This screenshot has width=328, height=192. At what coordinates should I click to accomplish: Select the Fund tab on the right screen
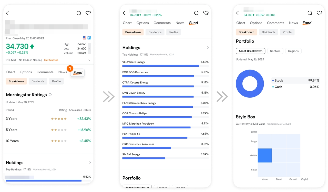tap(307, 23)
